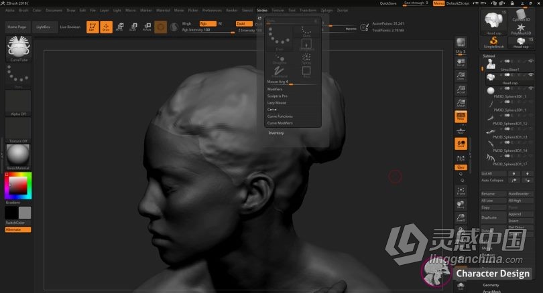Click the PolyMesh3D star tool thumbnail
This screenshot has height=293, width=543.
pos(521,29)
